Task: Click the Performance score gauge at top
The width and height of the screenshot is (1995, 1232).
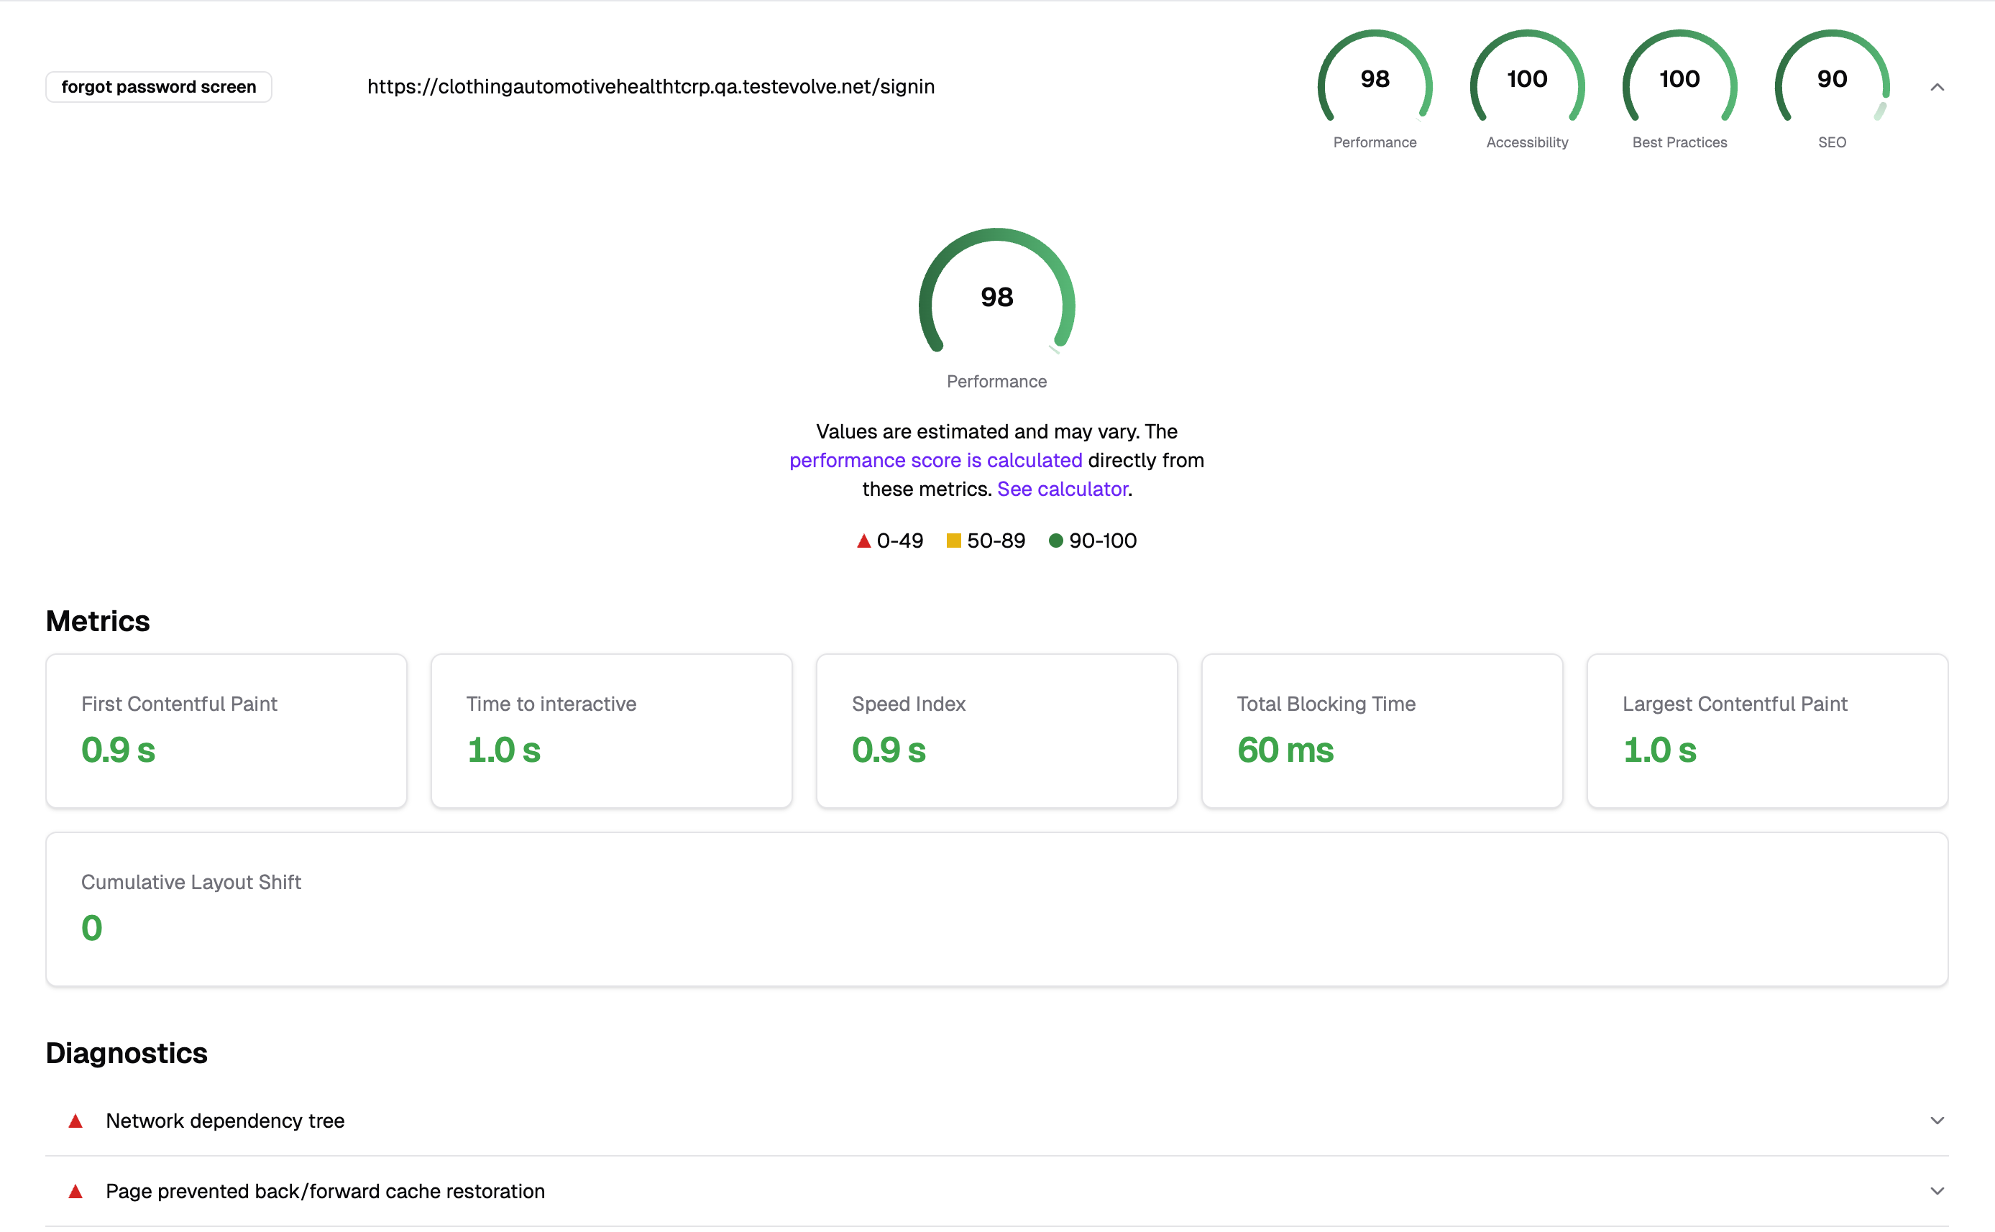Action: tap(1374, 80)
